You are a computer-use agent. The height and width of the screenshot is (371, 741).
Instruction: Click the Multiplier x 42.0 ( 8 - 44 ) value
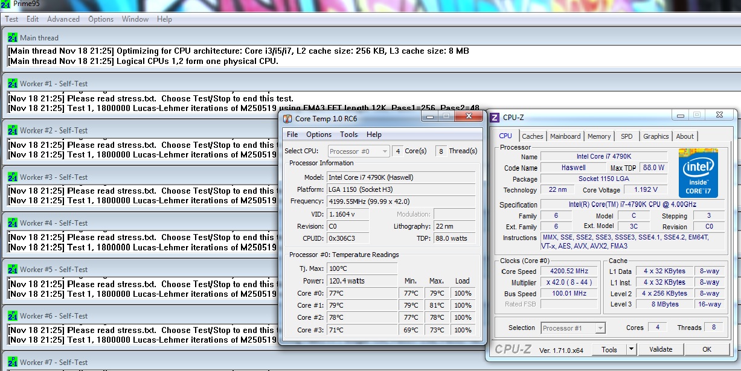click(569, 282)
